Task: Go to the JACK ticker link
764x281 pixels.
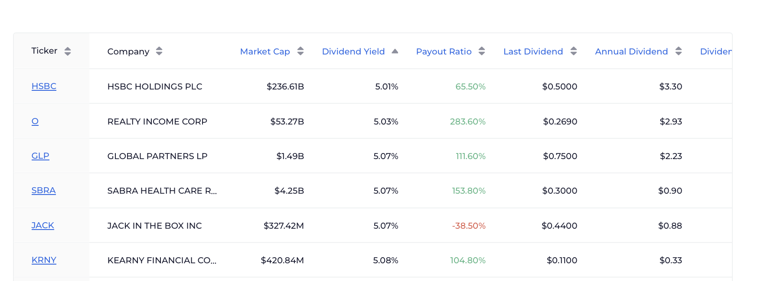Action: tap(42, 226)
